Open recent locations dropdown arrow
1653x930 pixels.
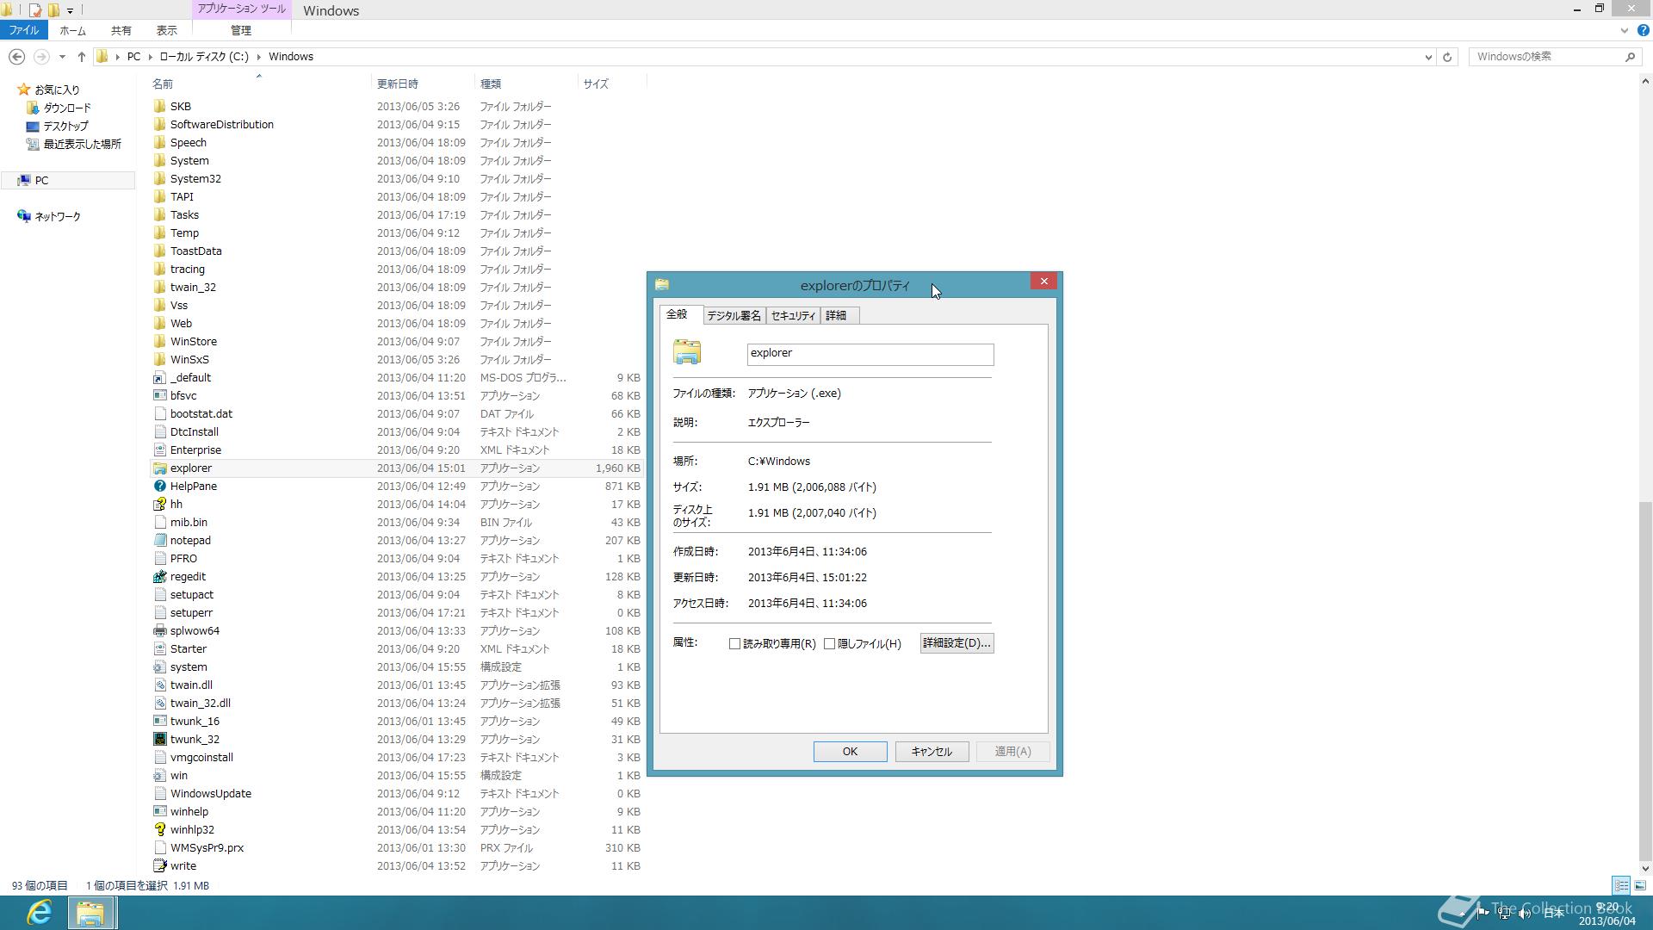pos(62,57)
